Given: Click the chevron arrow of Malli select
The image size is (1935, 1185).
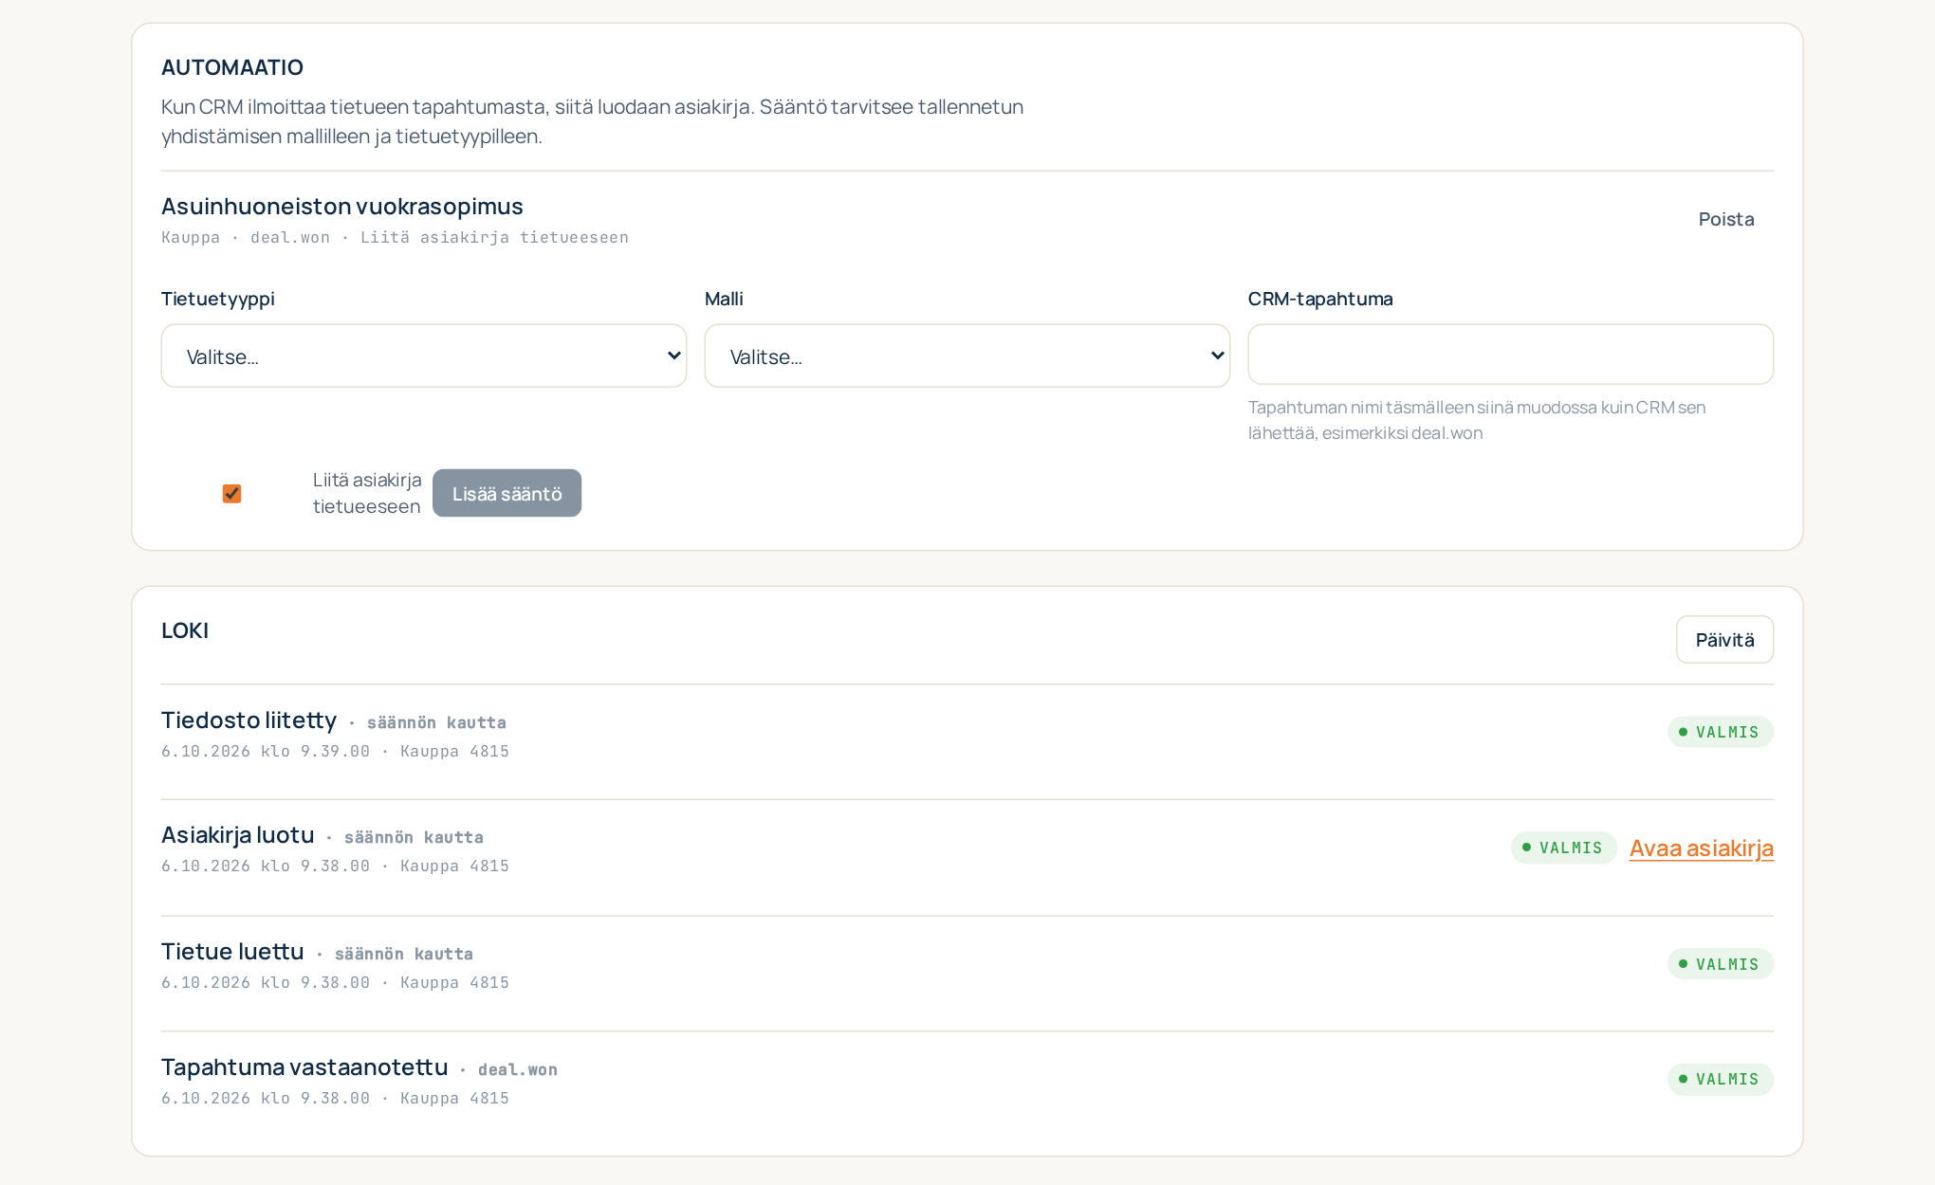Looking at the screenshot, I should [x=1218, y=355].
